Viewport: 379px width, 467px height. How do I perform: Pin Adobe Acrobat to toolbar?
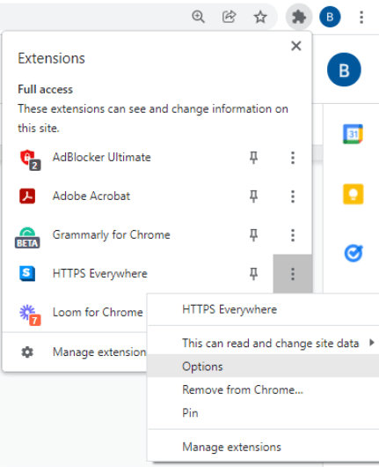253,196
